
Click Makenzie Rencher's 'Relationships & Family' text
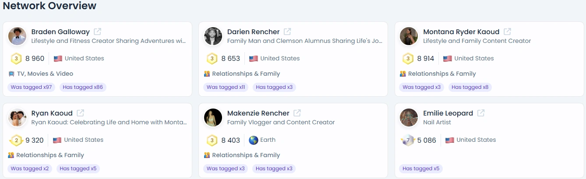(246, 155)
